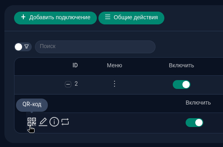Click the repeat arrows icon
Viewport: 223px width, 147px height.
[x=65, y=122]
